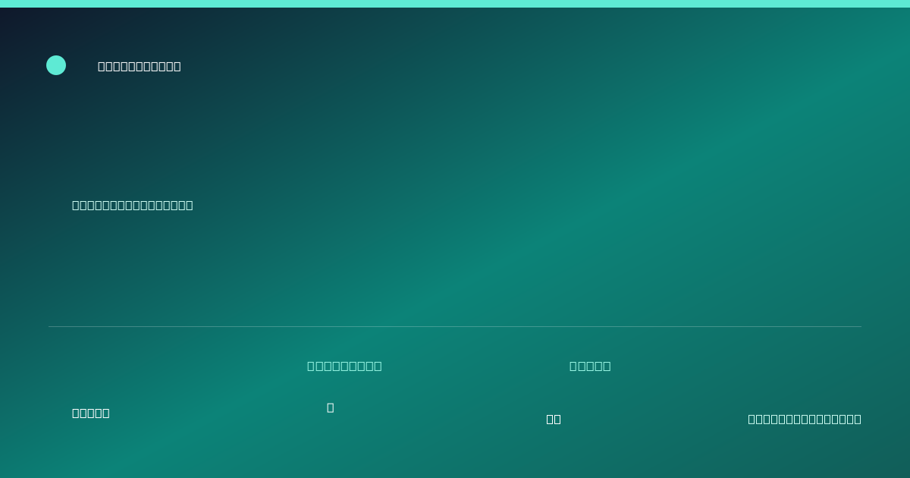910x478 pixels.
Task: Click the single-character white stat value
Action: (x=330, y=407)
